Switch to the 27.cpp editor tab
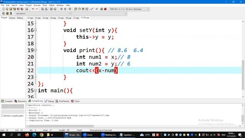 (x=76, y=18)
